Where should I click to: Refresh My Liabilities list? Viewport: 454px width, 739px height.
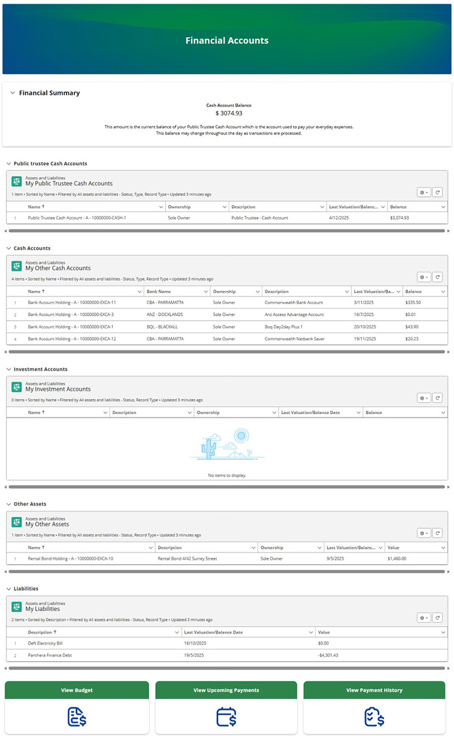[x=438, y=617]
